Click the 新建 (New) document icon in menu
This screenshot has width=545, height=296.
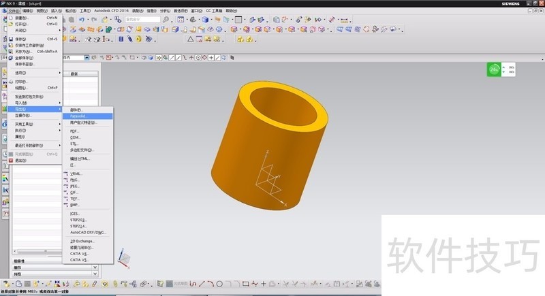(10, 18)
